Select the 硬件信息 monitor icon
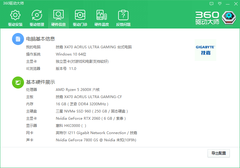240x168 pixels. coord(58,15)
